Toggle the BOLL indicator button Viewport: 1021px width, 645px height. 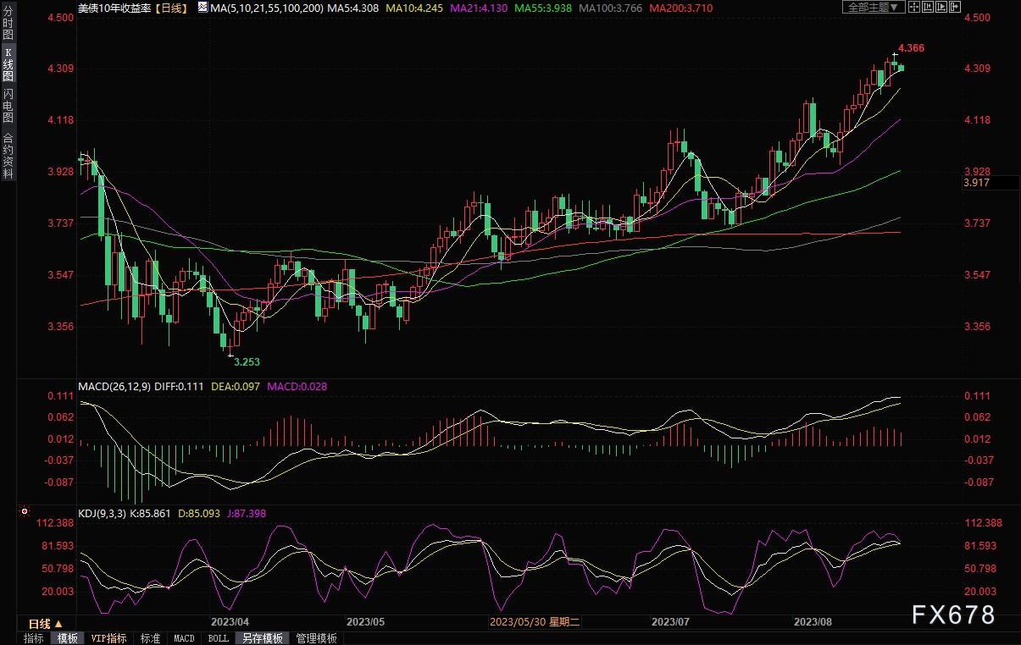tap(218, 638)
